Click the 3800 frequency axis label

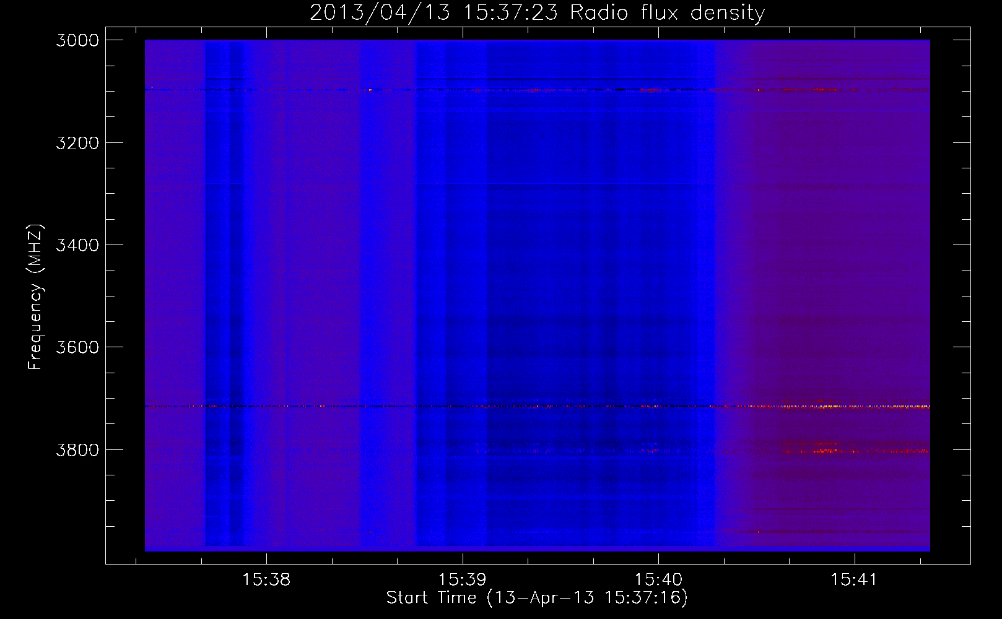coord(77,450)
